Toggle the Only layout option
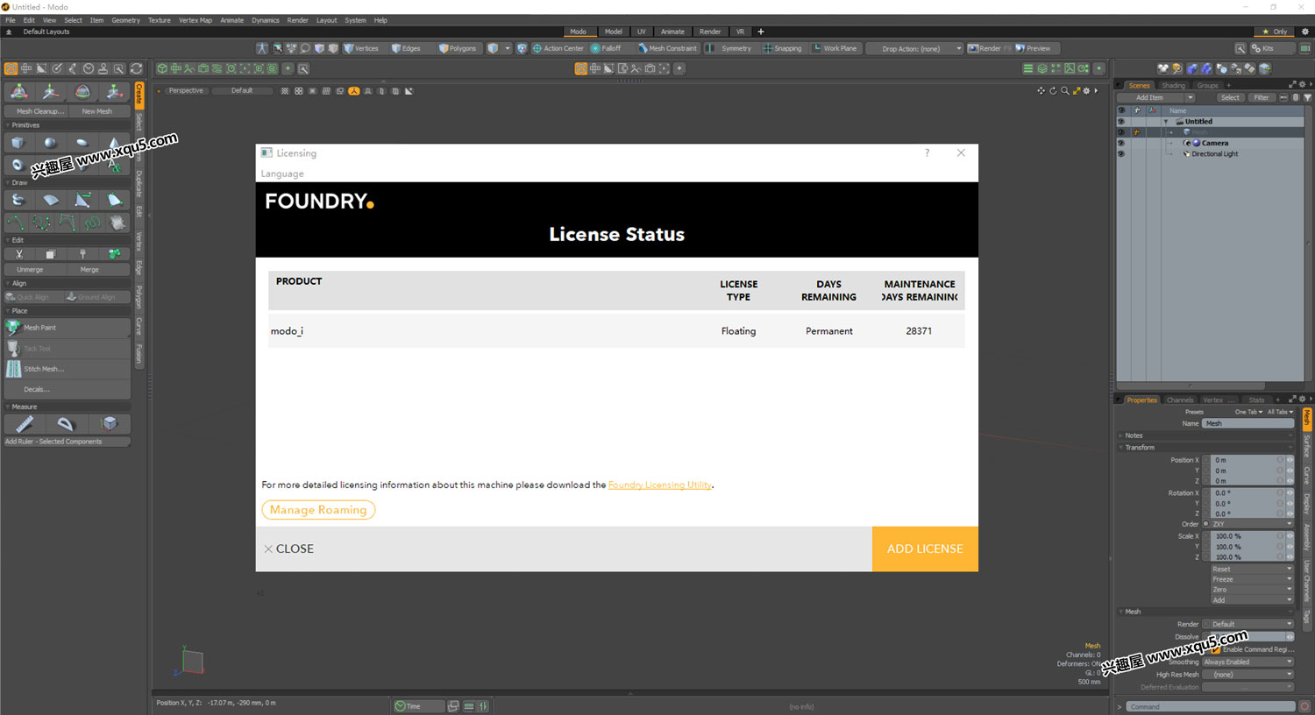Image resolution: width=1315 pixels, height=715 pixels. click(x=1275, y=32)
